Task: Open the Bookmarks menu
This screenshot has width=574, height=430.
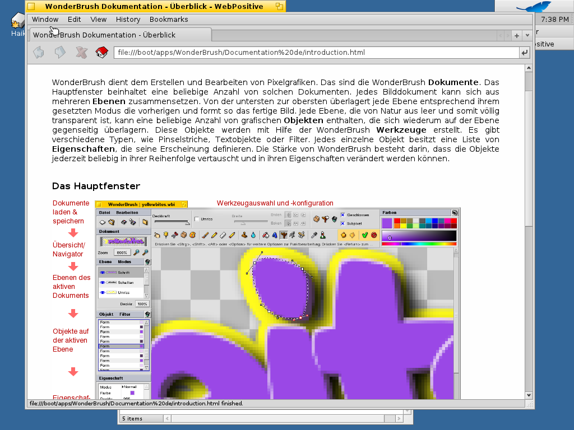Action: pos(169,20)
